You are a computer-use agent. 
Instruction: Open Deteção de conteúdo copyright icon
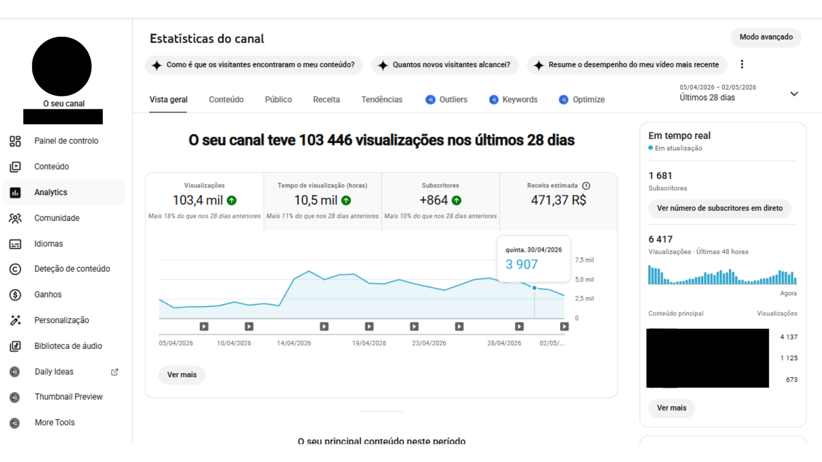15,269
